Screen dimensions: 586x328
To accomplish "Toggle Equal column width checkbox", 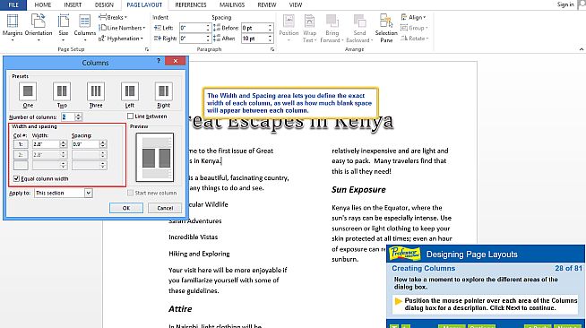I will pos(16,178).
